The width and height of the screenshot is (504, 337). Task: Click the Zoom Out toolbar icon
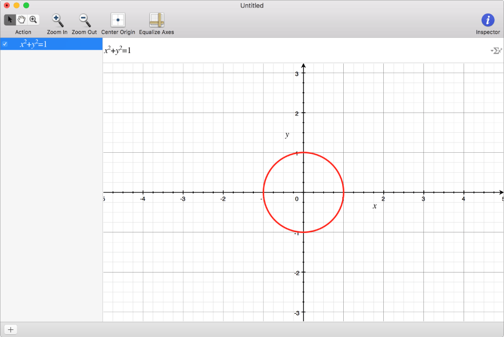[84, 21]
